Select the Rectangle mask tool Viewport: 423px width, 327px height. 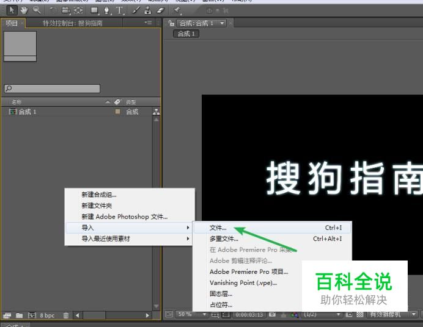tap(94, 10)
